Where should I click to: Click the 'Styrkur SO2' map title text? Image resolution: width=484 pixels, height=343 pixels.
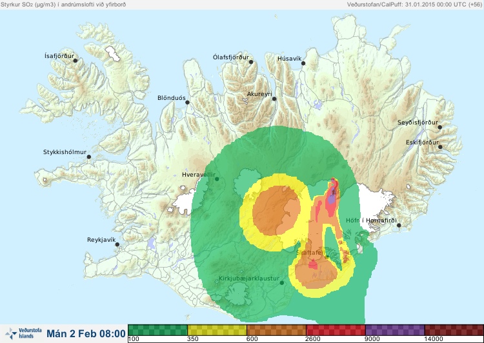click(63, 5)
